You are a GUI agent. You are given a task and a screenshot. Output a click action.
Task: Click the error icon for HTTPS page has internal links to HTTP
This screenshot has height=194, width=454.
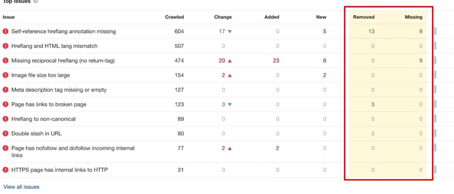(5, 170)
